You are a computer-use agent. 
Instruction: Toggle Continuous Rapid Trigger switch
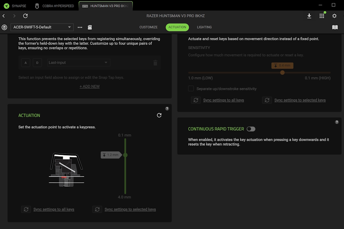tap(251, 129)
